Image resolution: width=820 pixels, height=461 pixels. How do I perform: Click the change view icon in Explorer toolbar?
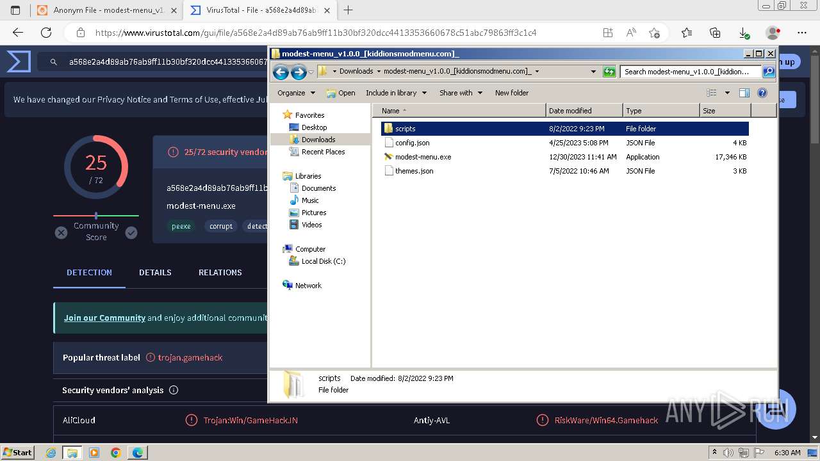712,93
